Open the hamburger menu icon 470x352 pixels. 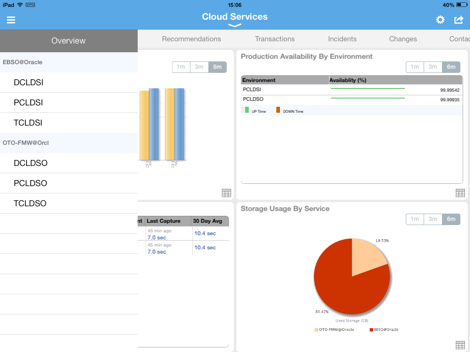[x=11, y=20]
